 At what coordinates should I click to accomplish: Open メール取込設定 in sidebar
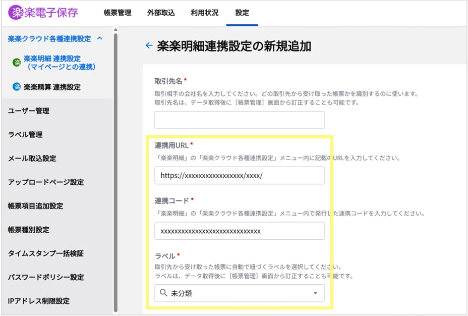pyautogui.click(x=32, y=159)
